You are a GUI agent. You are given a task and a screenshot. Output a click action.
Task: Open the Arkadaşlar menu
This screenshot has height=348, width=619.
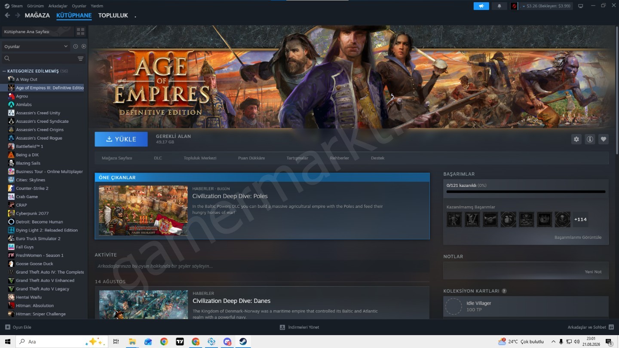58,6
